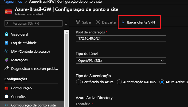The height and width of the screenshot is (107, 188).
Task: Select Autenticação RADIUS radio button
Action: click(x=119, y=82)
